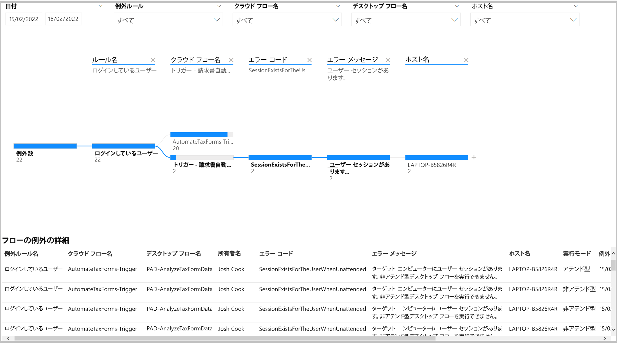617x343 pixels.
Task: Collapse the 例外ルール slicer header chevron
Action: tap(219, 6)
